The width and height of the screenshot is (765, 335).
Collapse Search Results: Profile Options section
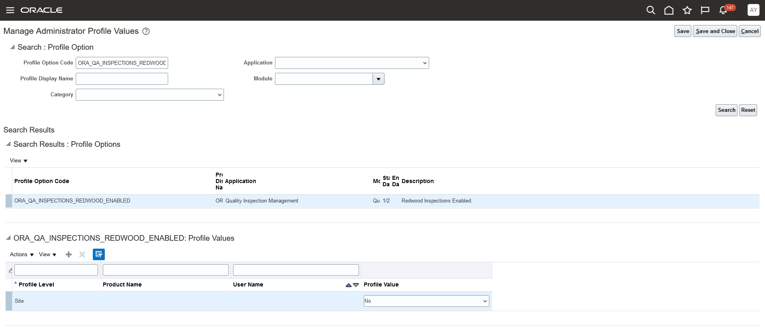tap(8, 144)
